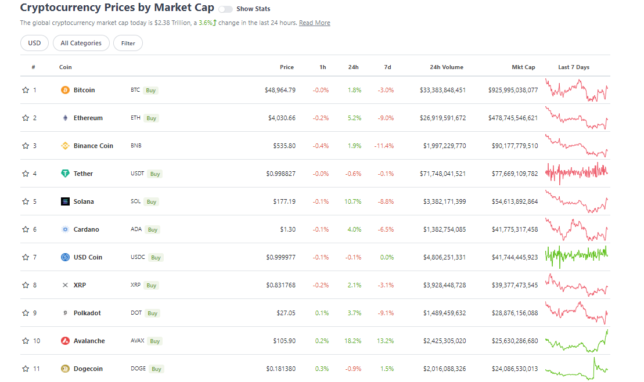Click the Tether logo icon
This screenshot has width=644, height=382.
coord(65,174)
